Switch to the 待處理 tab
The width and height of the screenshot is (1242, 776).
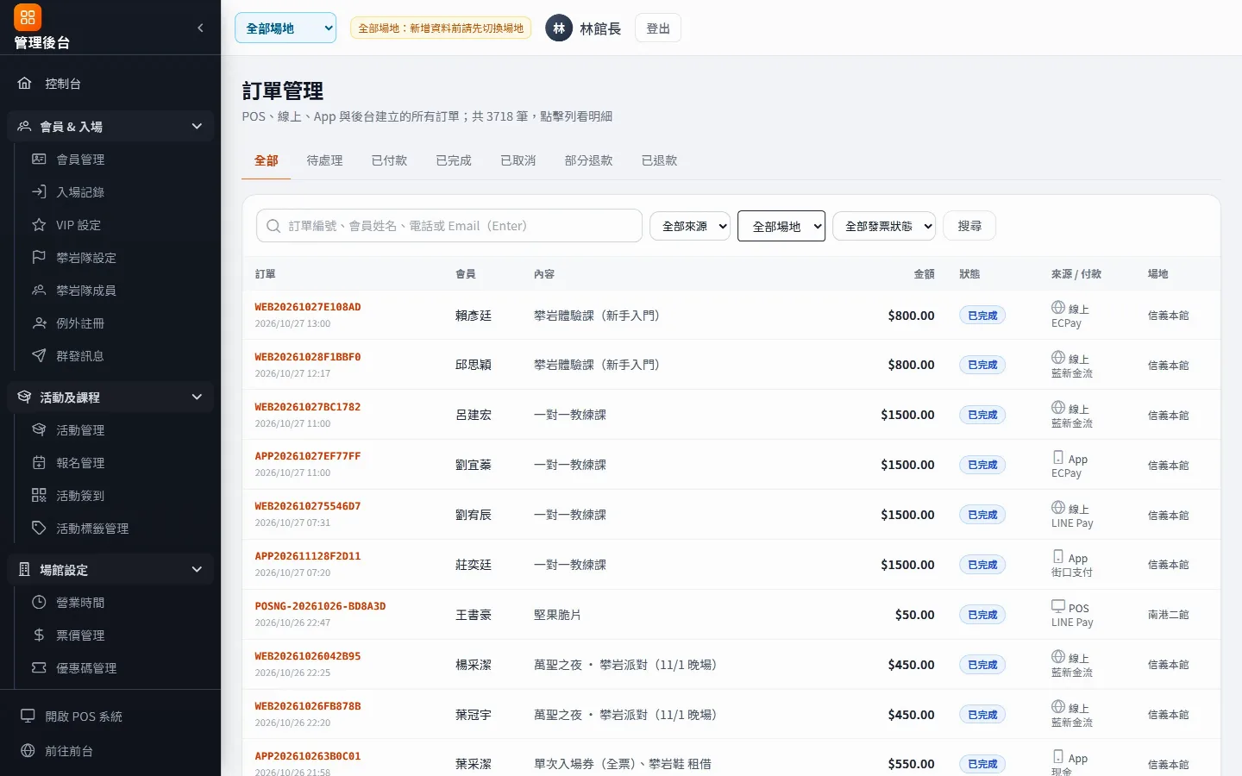324,160
